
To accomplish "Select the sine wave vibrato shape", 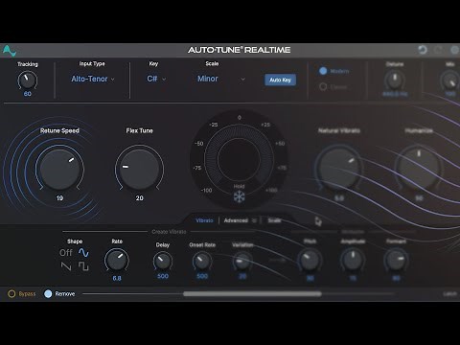I will (83, 253).
